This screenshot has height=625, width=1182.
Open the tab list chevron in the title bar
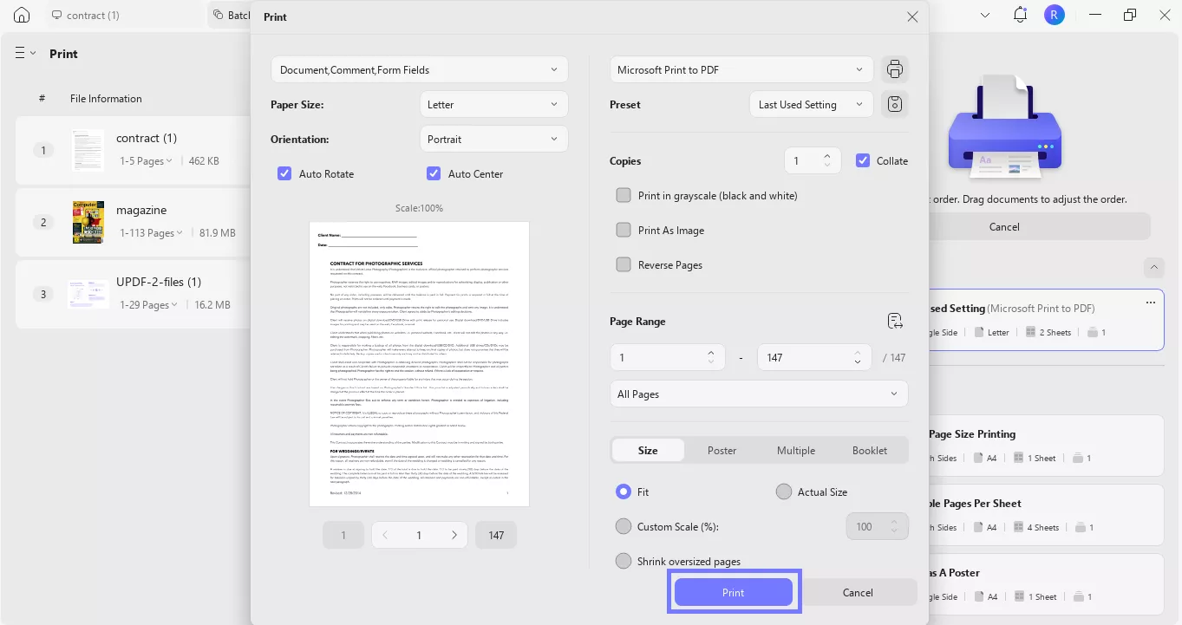click(985, 15)
